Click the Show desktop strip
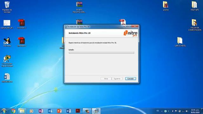The width and height of the screenshot is (203, 114). tap(202, 111)
